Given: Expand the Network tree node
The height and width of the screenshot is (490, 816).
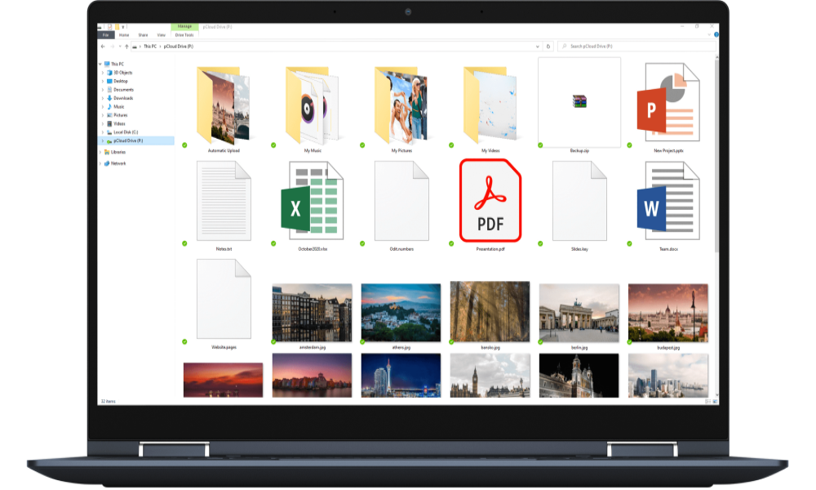Looking at the screenshot, I should 100,163.
